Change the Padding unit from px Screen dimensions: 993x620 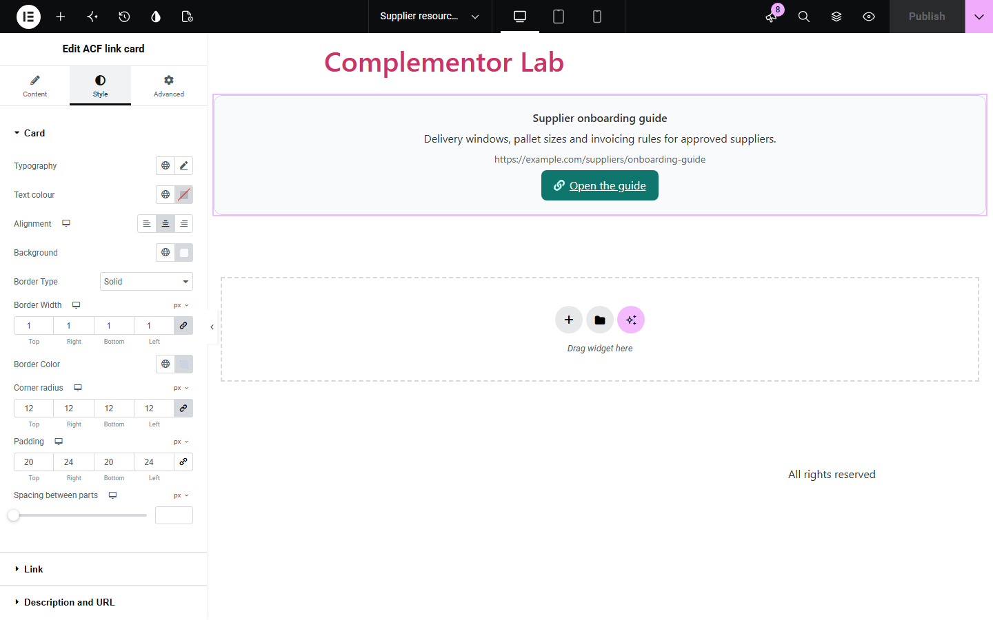click(181, 442)
